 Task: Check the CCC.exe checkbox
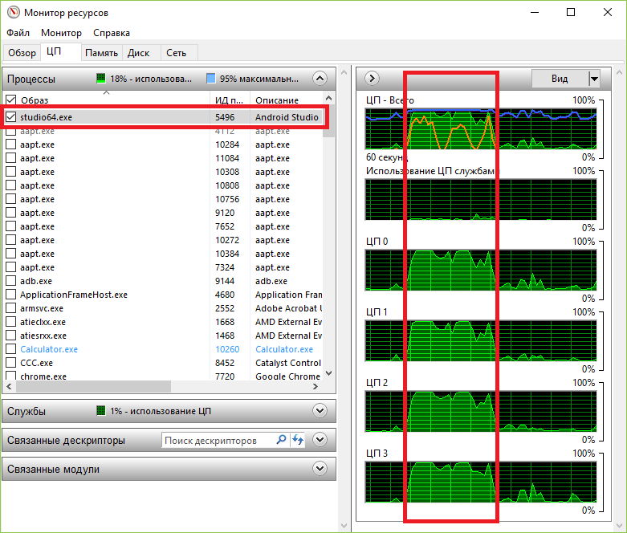click(x=10, y=363)
